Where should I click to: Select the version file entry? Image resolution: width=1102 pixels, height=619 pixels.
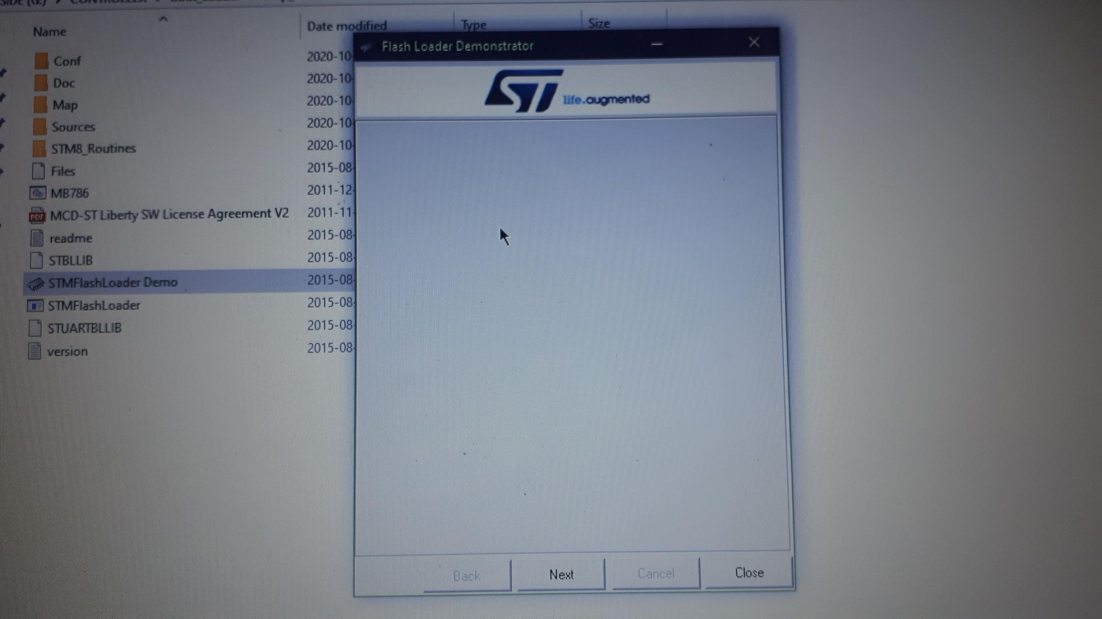tap(67, 352)
